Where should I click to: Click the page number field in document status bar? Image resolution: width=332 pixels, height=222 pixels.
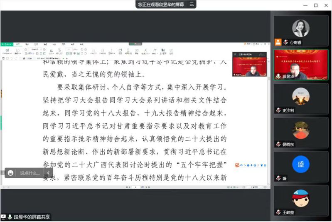(x=136, y=187)
